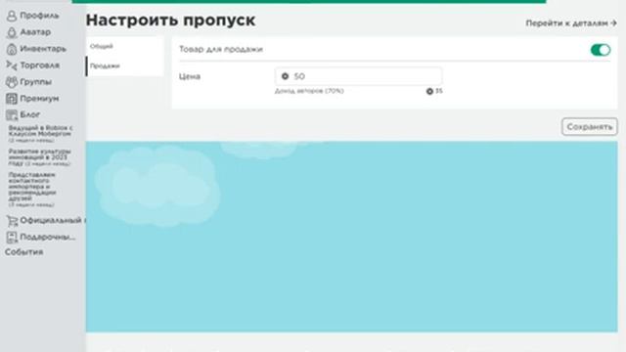The height and width of the screenshot is (352, 626).
Task: Click the Блог news icon
Action: [x=12, y=115]
